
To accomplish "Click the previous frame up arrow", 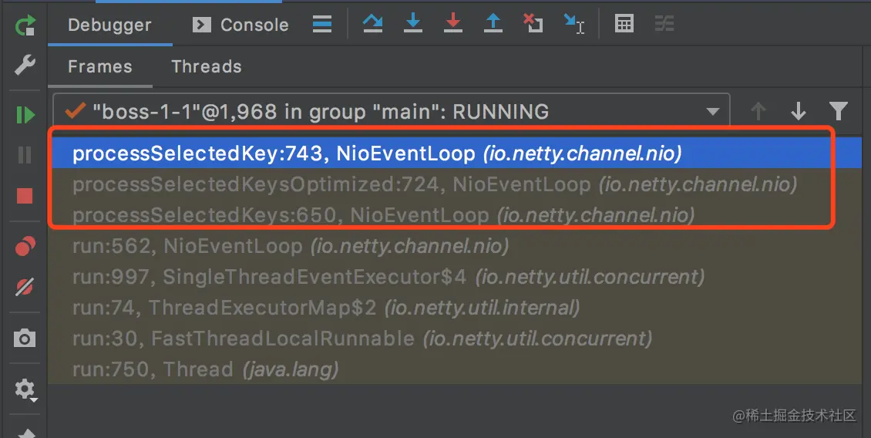I will click(x=758, y=112).
